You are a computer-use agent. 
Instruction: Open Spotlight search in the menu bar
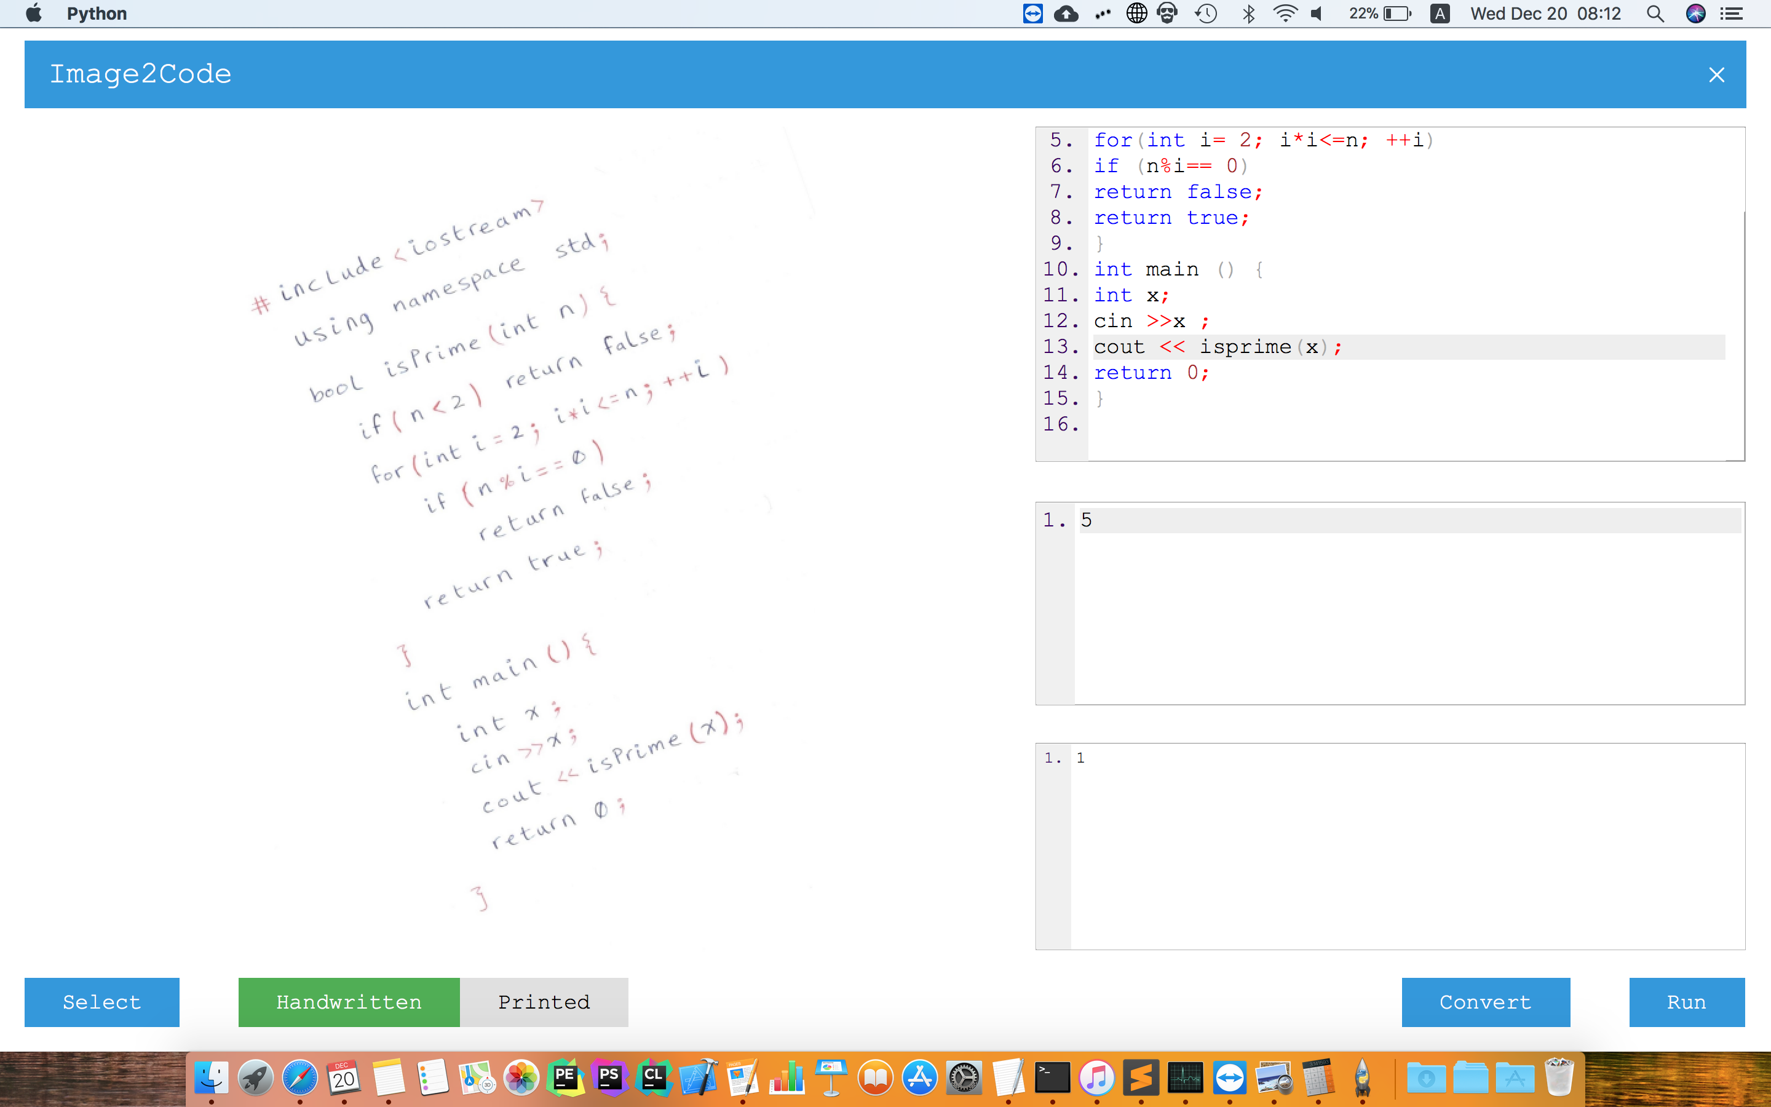[1655, 13]
